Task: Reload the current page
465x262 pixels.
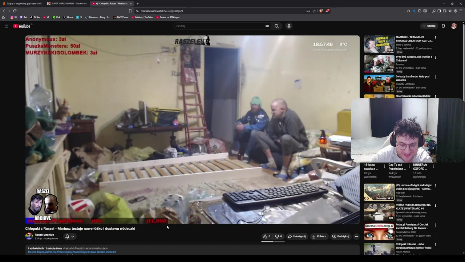Action: 15,11
